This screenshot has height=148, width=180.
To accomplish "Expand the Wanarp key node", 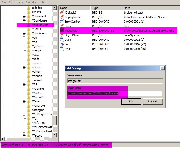I will [24, 101].
